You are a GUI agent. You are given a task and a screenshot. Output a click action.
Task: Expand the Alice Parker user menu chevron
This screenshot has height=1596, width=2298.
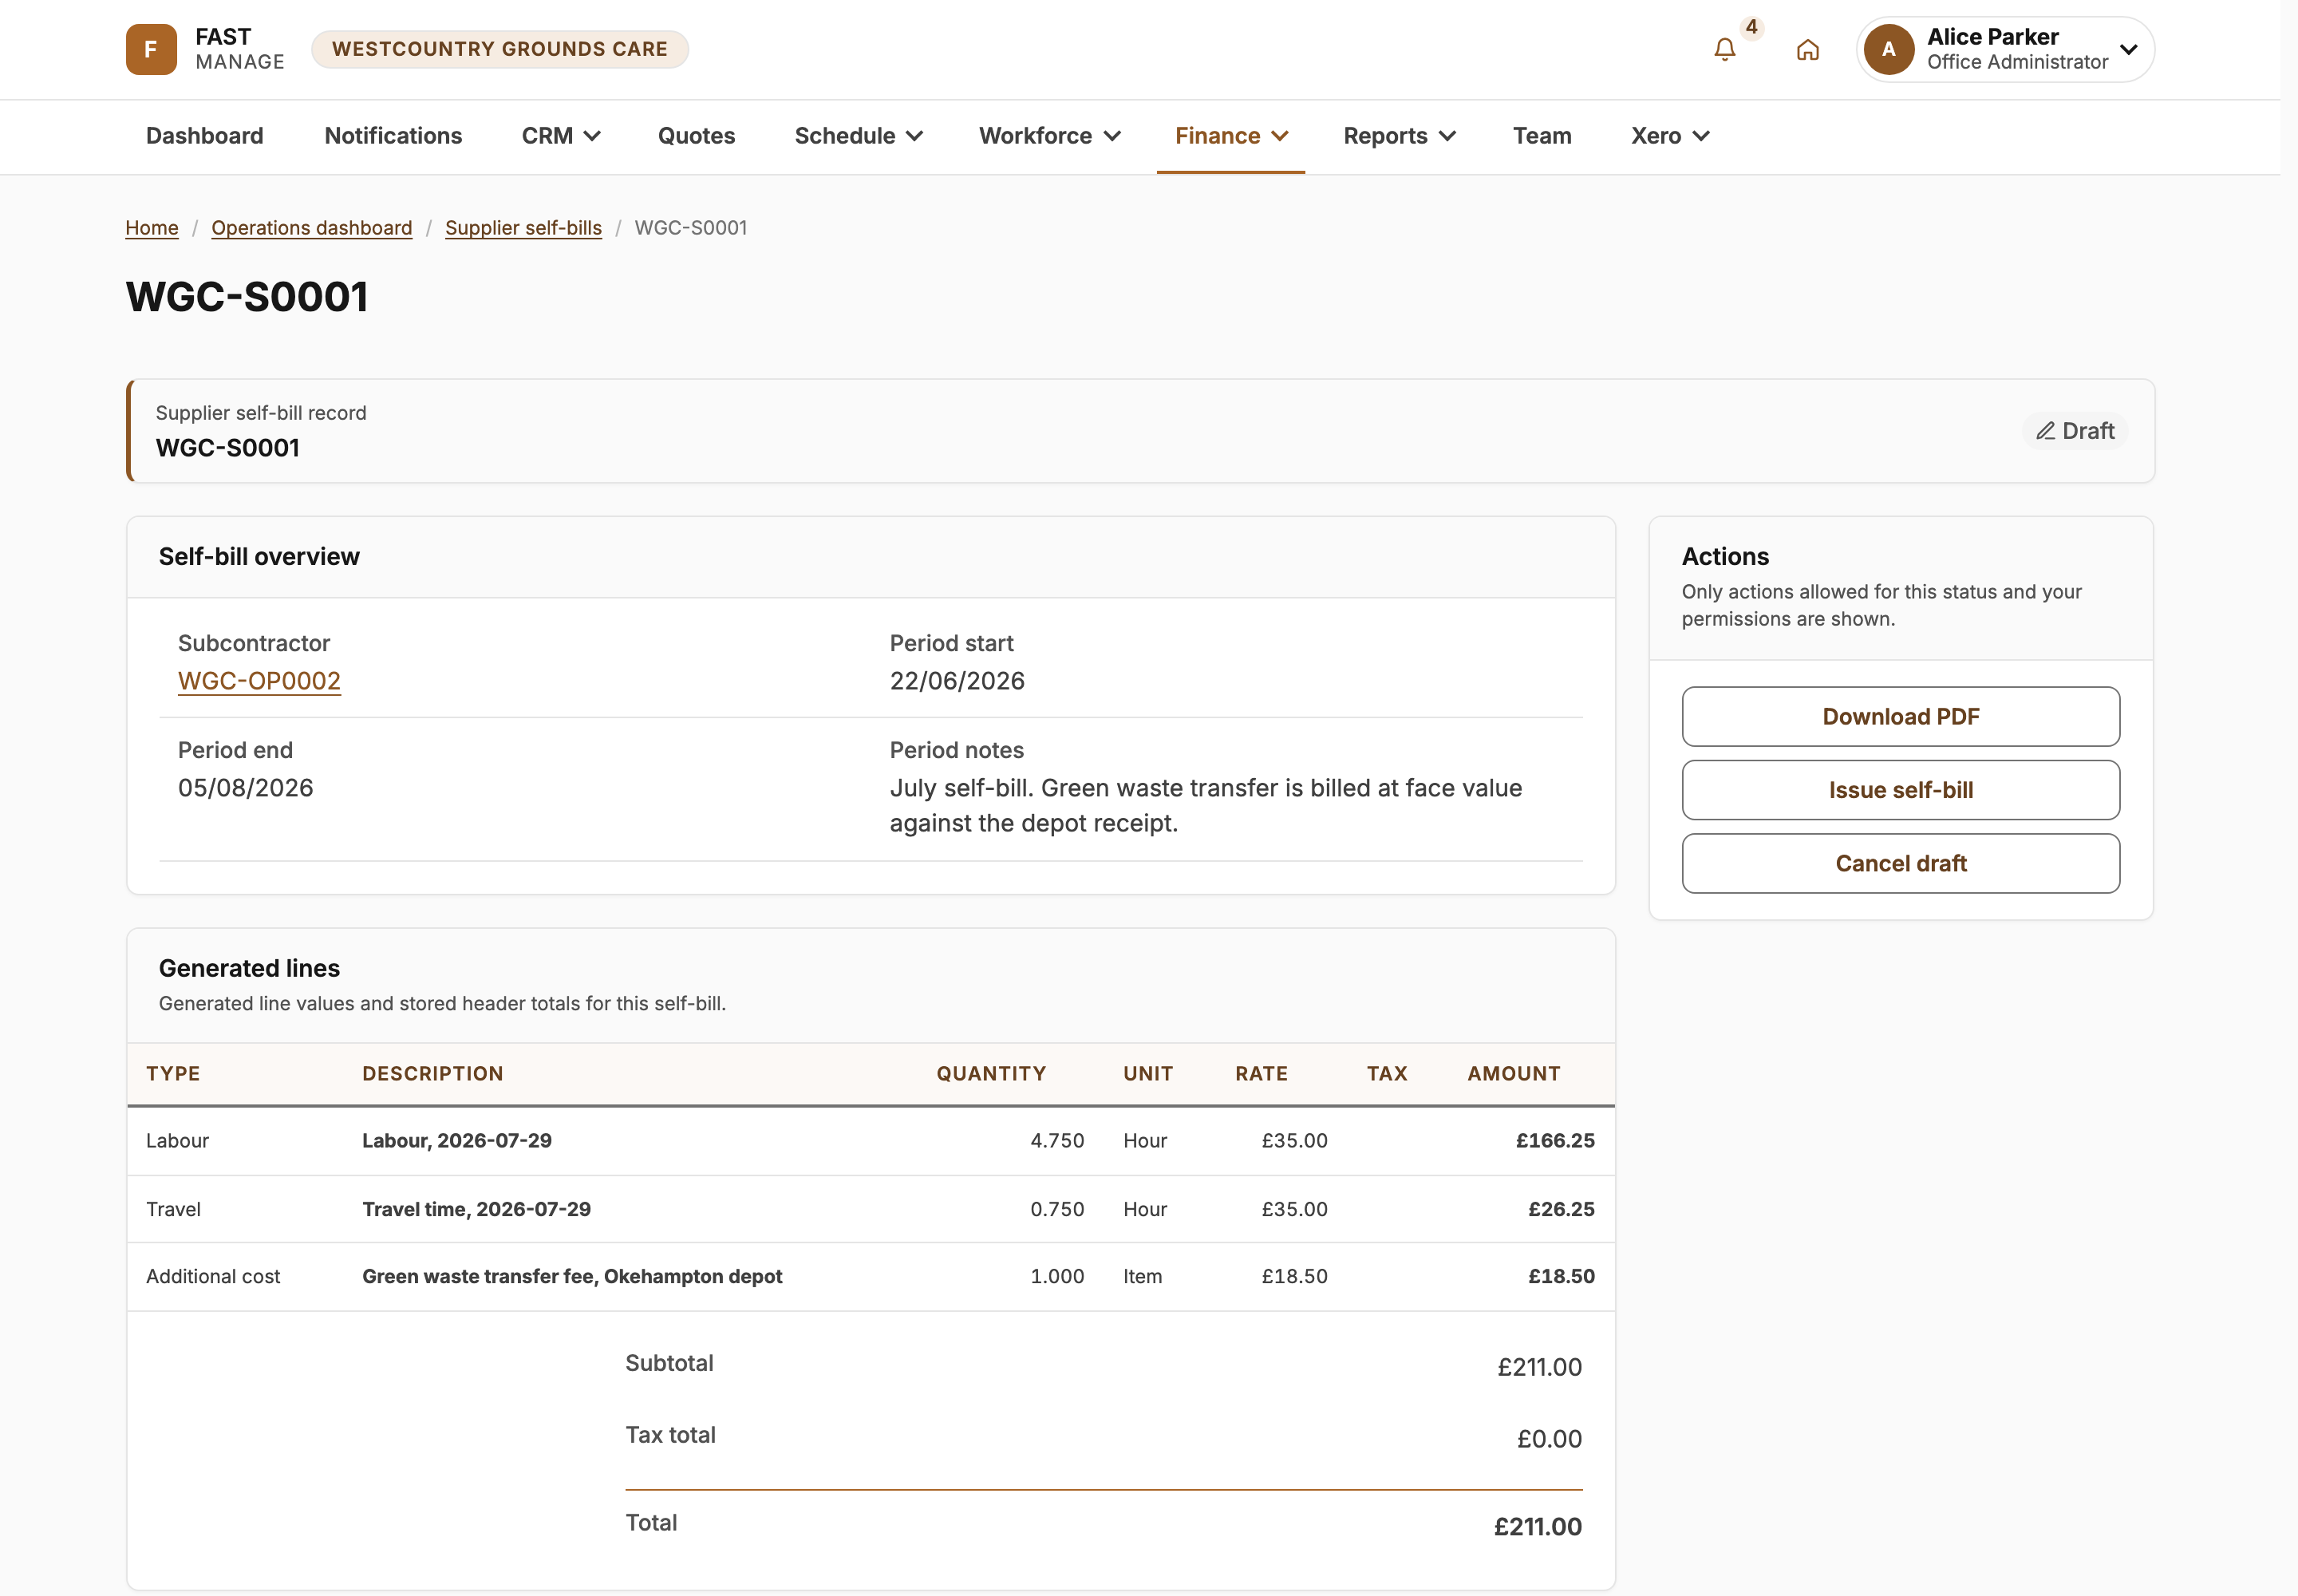(2129, 49)
